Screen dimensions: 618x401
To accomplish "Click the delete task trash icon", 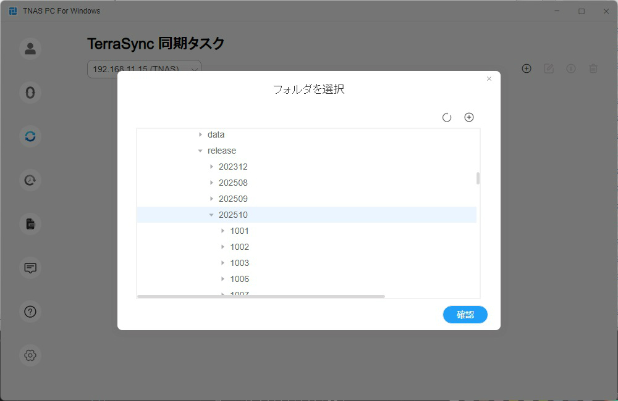I will click(593, 68).
